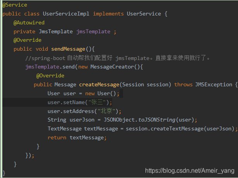Click the userJson variable declaration
Screen dimensions: 238x178
(x=82, y=120)
